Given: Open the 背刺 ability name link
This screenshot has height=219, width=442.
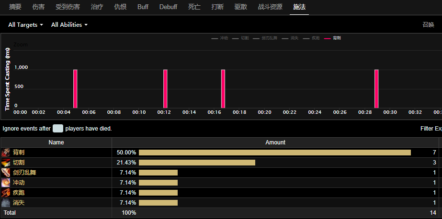Looking at the screenshot, I should pyautogui.click(x=19, y=153).
